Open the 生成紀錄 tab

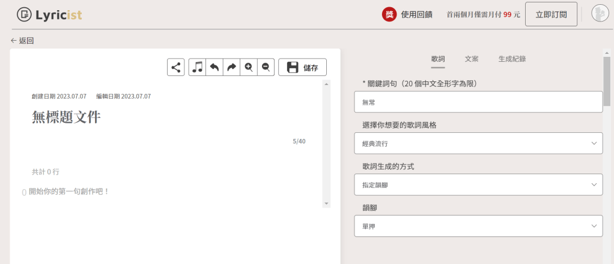[x=512, y=59]
